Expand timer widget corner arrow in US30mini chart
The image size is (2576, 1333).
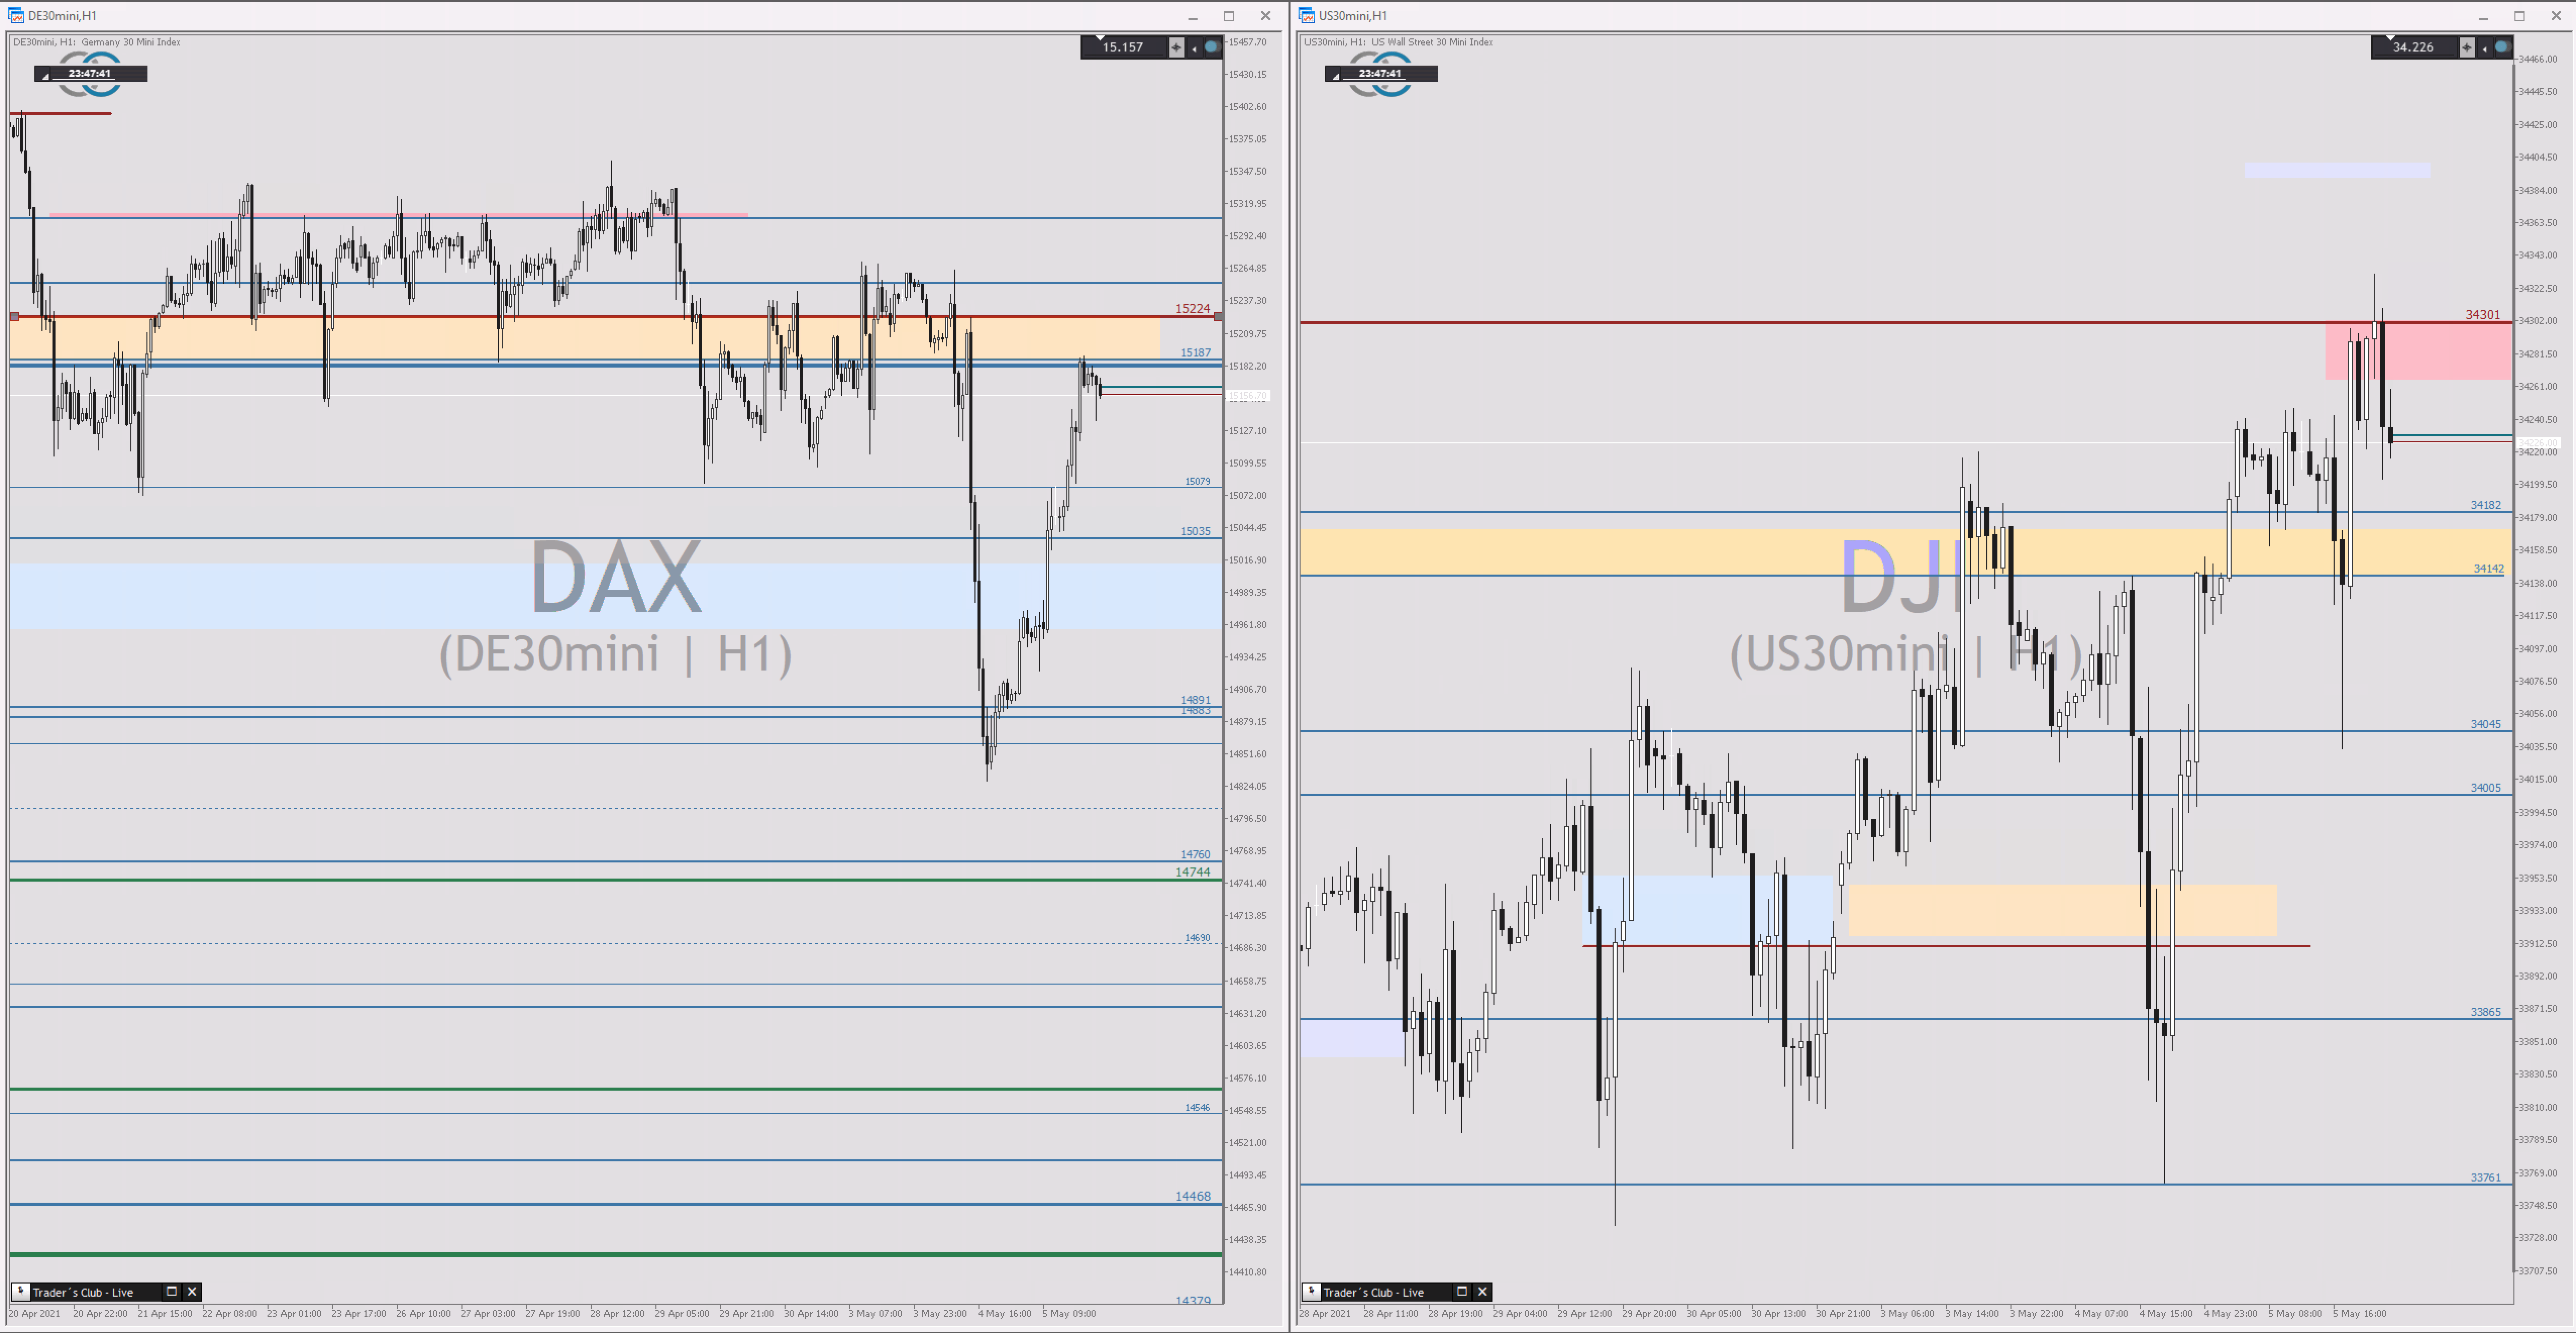point(1335,76)
